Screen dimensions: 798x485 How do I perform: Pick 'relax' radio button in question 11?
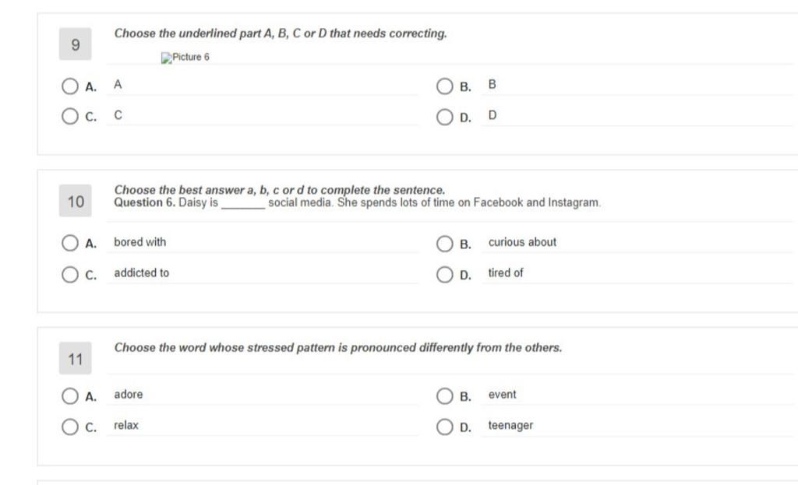[69, 427]
